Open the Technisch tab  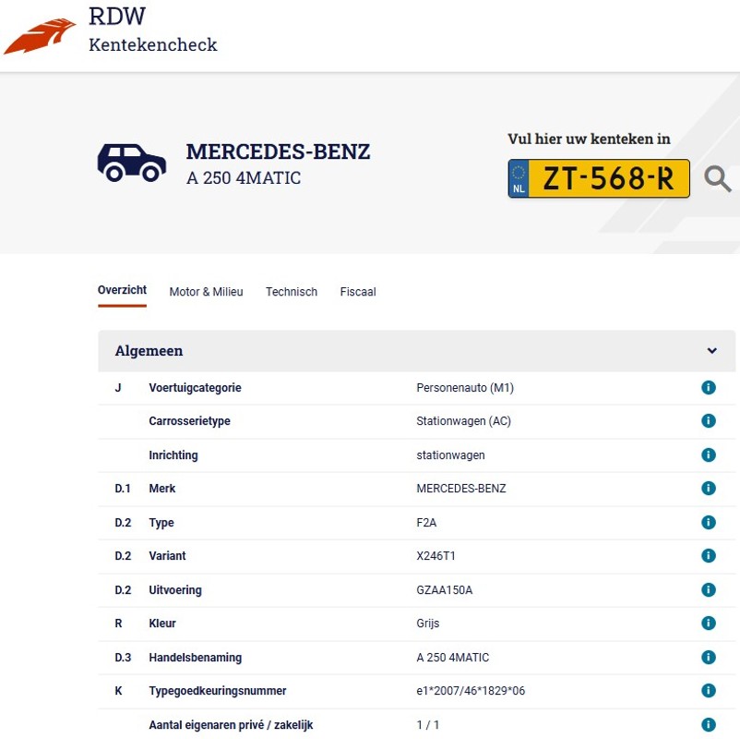click(x=292, y=292)
